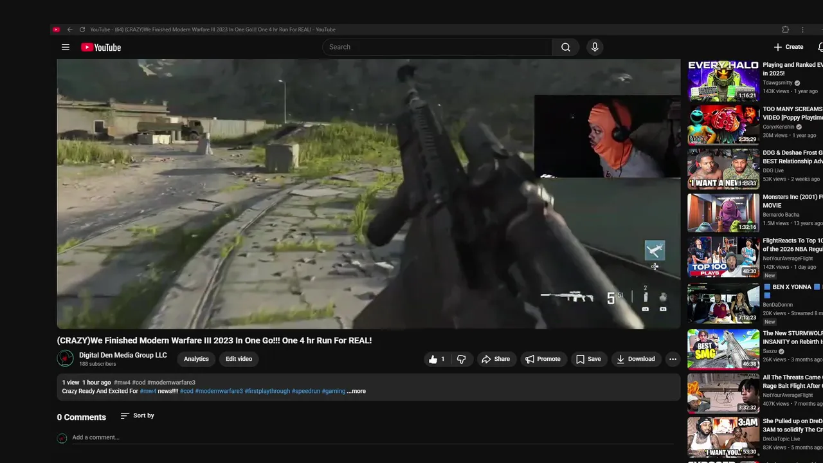This screenshot has height=463, width=823.
Task: Reload the page with refresh icon
Action: pyautogui.click(x=82, y=30)
